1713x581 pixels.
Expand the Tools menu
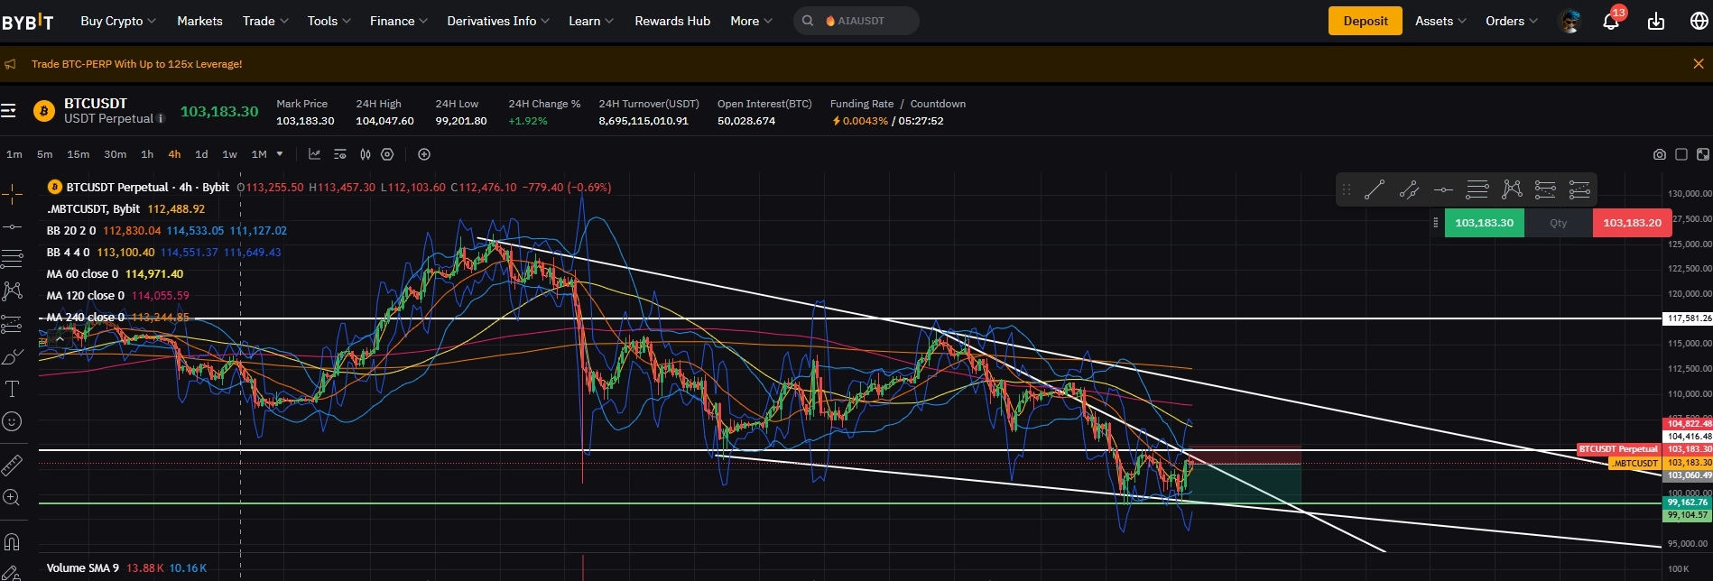(x=329, y=21)
